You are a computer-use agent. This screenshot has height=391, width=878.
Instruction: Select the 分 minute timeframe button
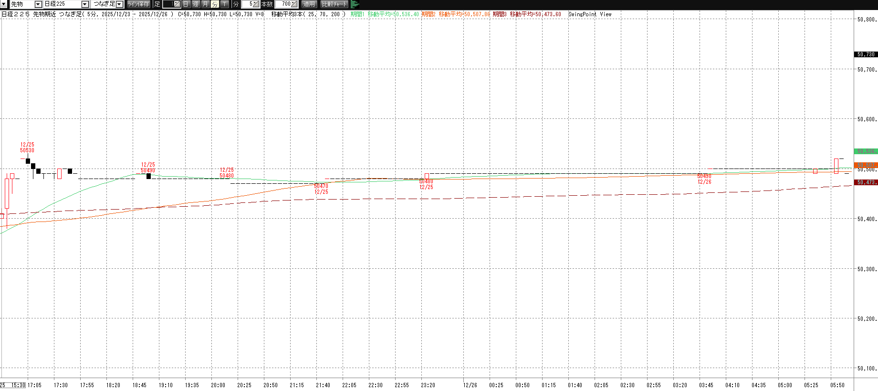pyautogui.click(x=215, y=4)
